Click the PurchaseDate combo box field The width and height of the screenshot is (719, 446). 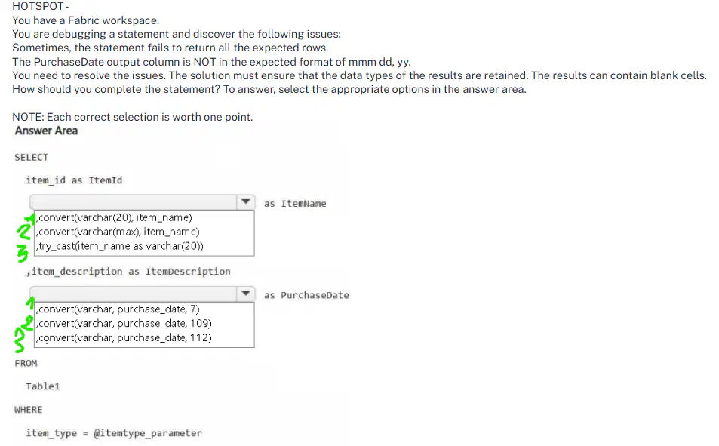(142, 294)
